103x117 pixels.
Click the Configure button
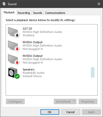[15, 102]
